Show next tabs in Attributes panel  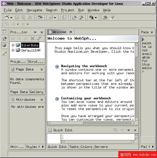pyautogui.click(x=43, y=147)
